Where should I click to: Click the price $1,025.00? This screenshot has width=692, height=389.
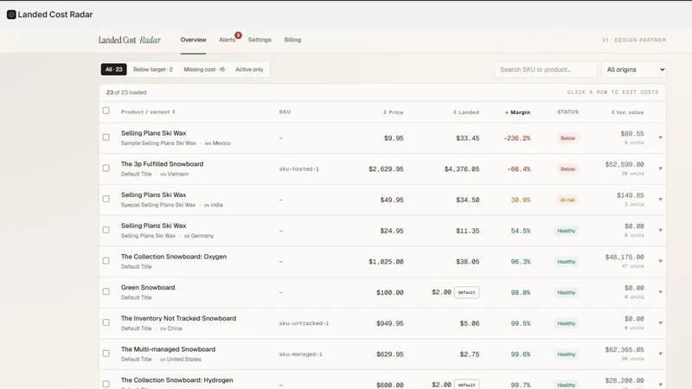point(386,262)
